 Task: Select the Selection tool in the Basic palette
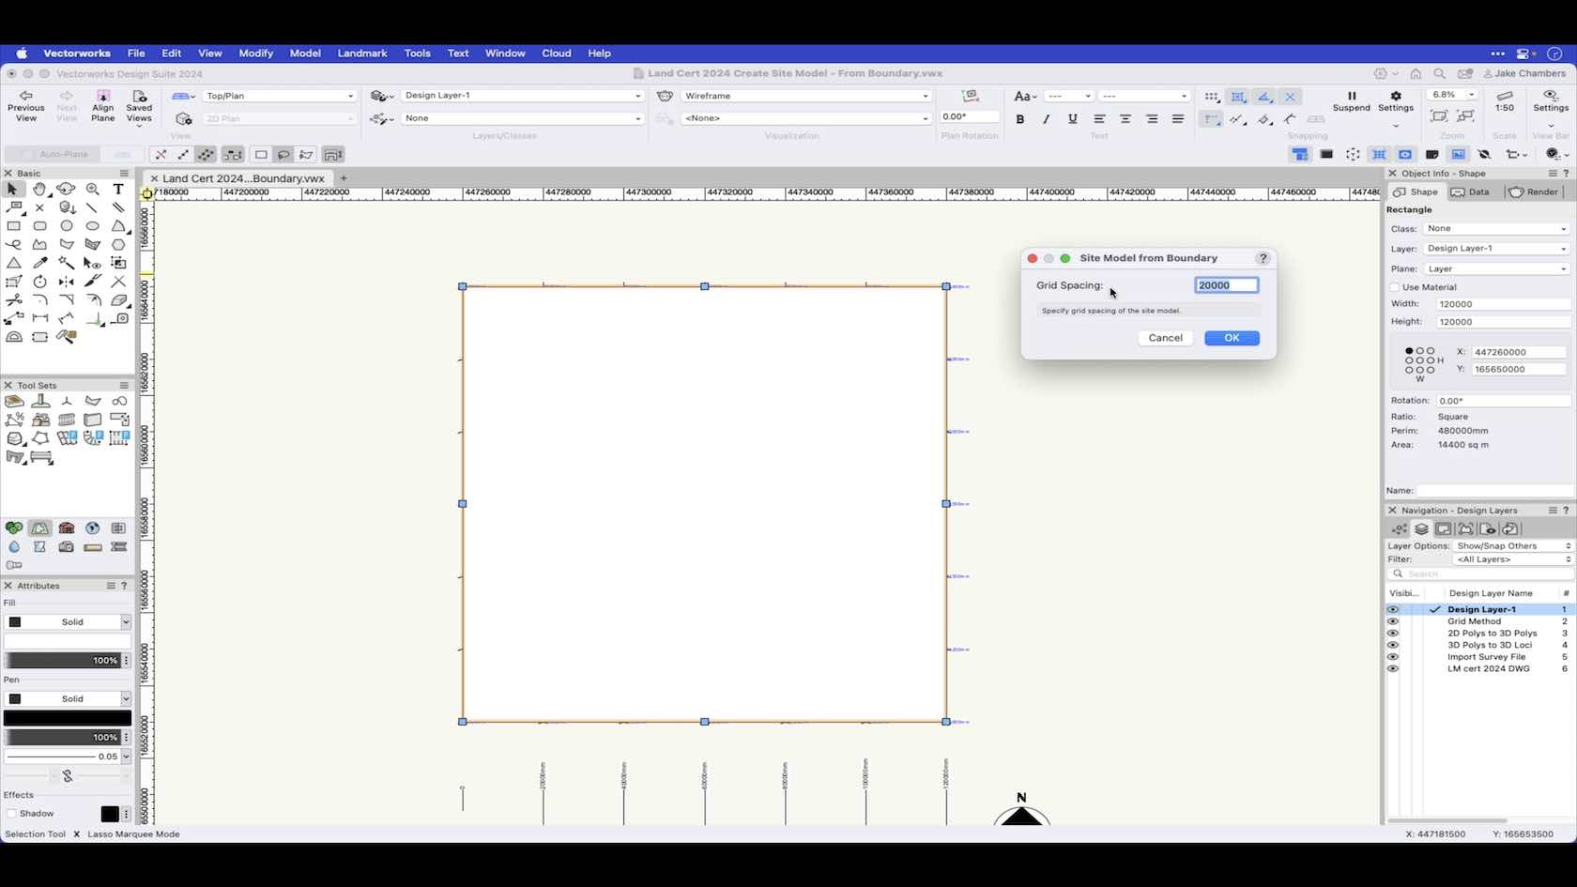pos(12,190)
